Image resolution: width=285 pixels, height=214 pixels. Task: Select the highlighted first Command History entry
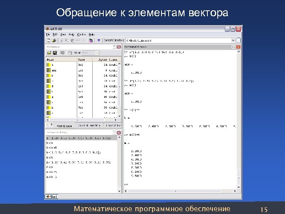(82, 138)
